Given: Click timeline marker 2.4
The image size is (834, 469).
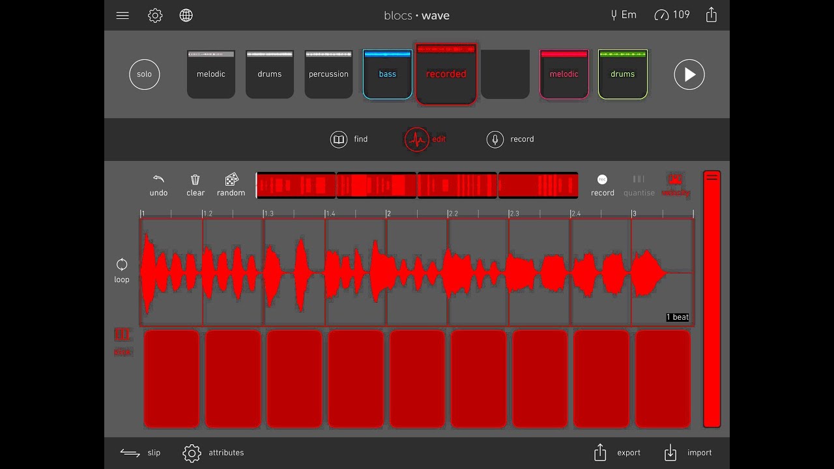Looking at the screenshot, I should (x=575, y=214).
